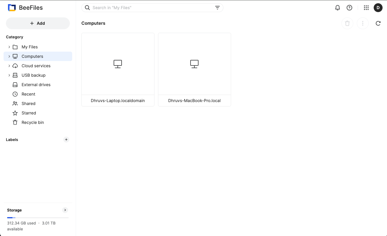Click the 312.34 GB used text

(21, 223)
